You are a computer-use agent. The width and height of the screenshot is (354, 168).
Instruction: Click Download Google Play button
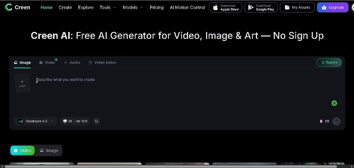click(261, 7)
